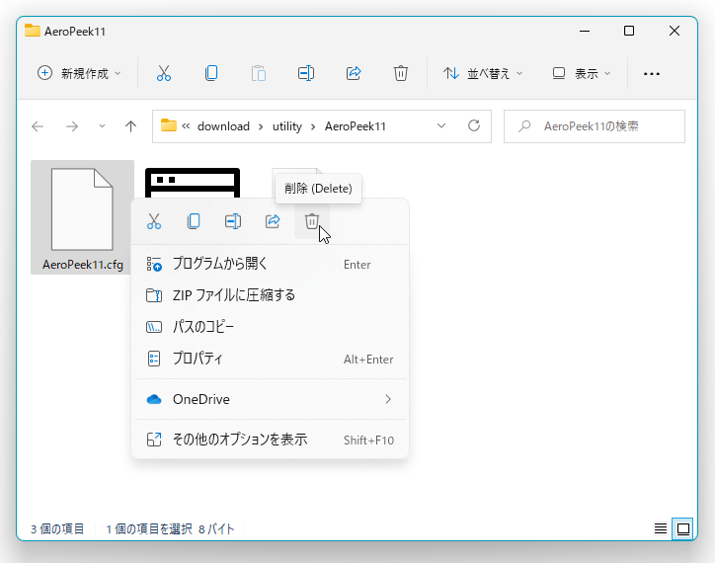Go back with the left arrow button
The width and height of the screenshot is (715, 563).
pos(38,126)
